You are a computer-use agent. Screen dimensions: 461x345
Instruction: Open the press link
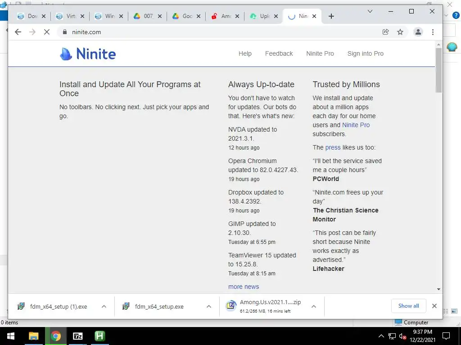click(x=333, y=147)
